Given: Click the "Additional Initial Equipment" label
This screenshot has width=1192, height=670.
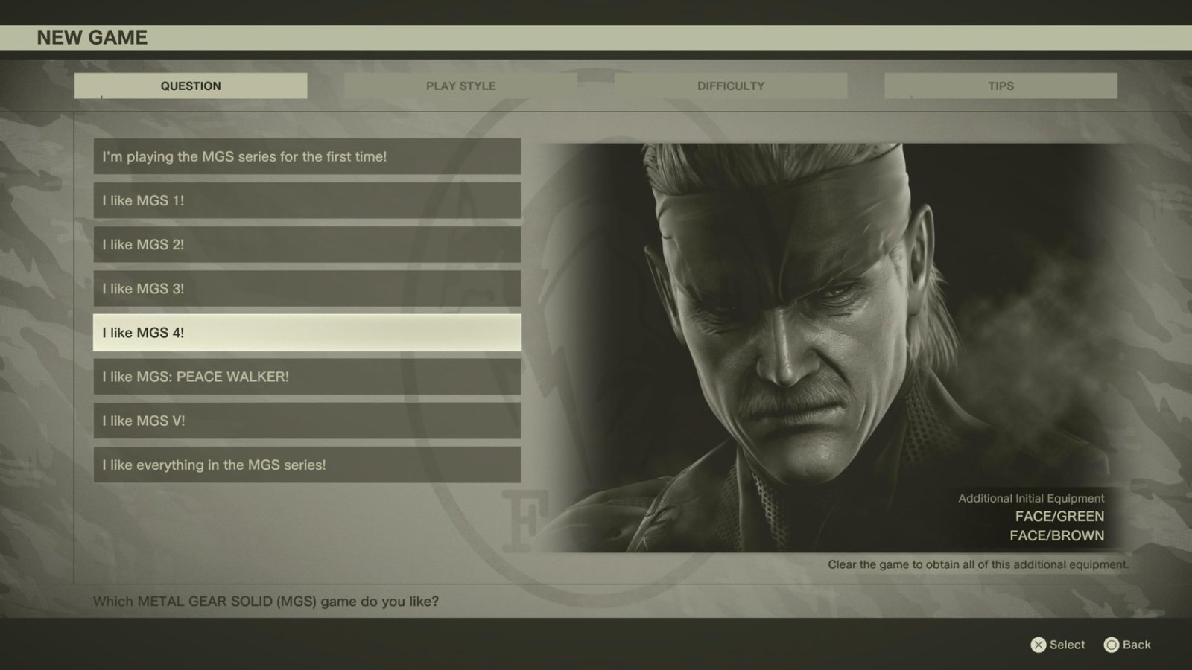Looking at the screenshot, I should (x=1031, y=498).
